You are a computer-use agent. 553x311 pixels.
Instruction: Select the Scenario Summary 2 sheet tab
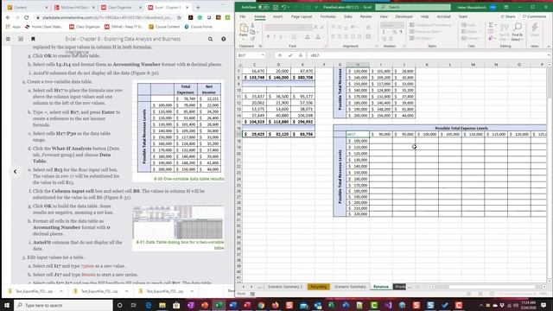pyautogui.click(x=285, y=287)
